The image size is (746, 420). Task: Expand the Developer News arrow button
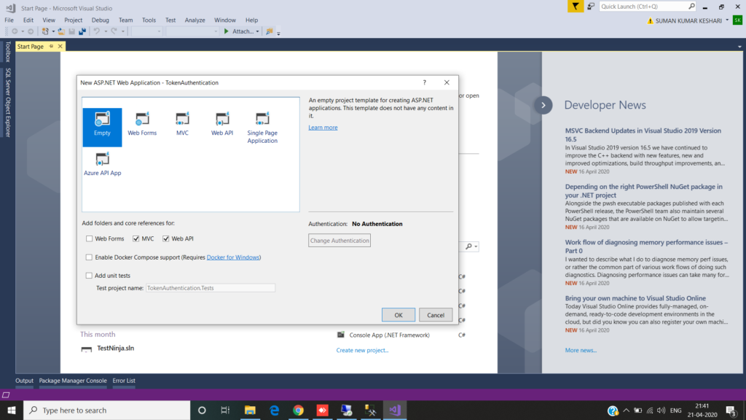543,105
